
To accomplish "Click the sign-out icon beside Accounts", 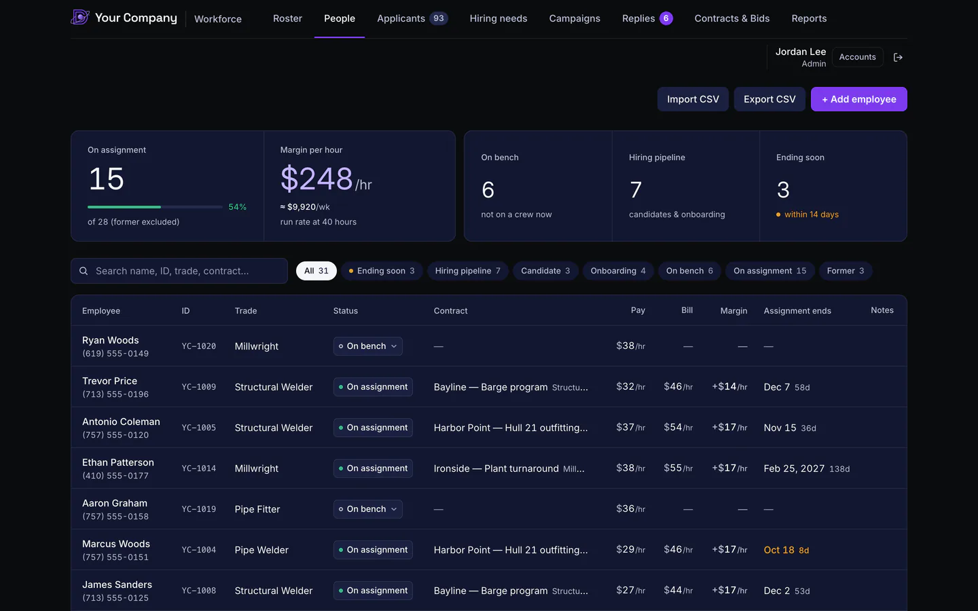I will [898, 58].
